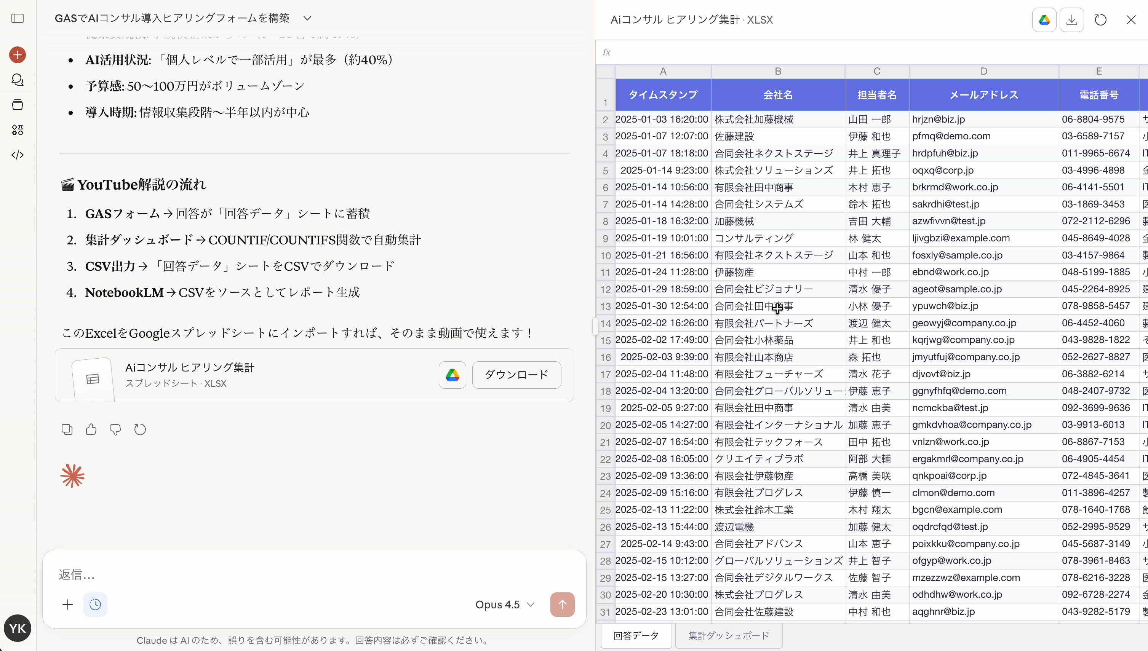Download the XLSX file from the preview header
1148x651 pixels.
1071,20
